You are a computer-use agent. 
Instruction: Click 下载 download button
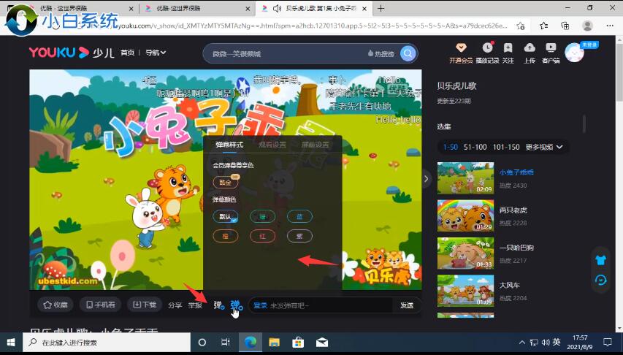tap(144, 305)
